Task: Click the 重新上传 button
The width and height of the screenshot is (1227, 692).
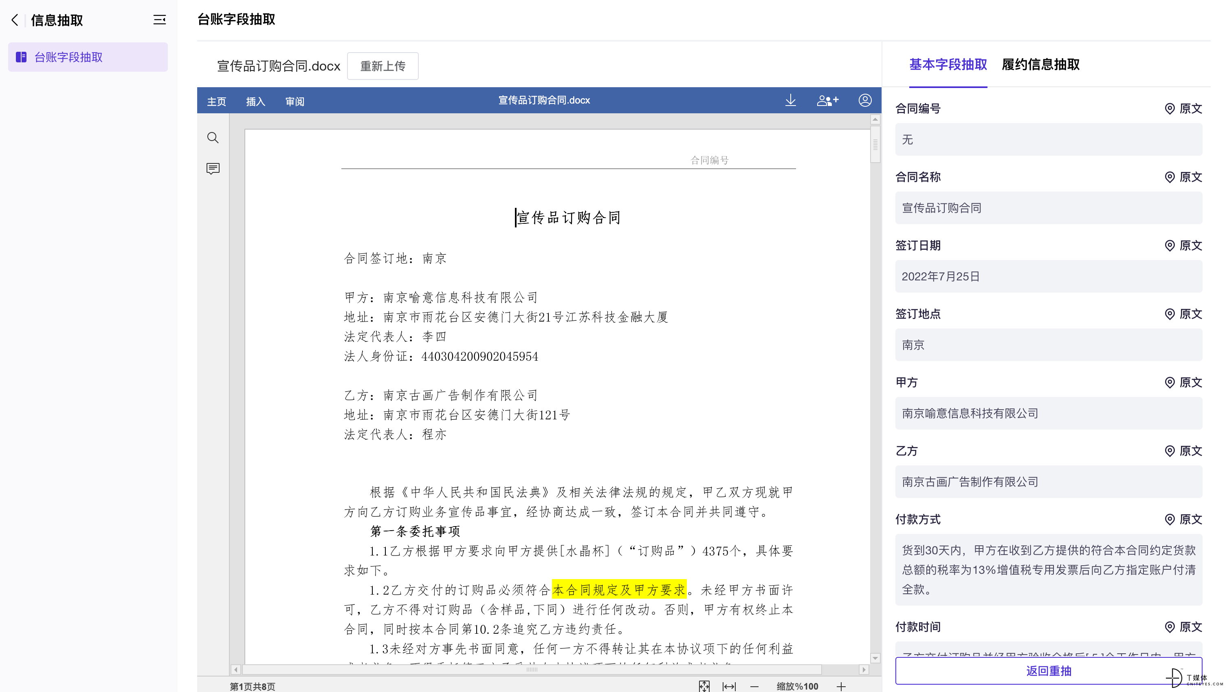Action: tap(383, 66)
